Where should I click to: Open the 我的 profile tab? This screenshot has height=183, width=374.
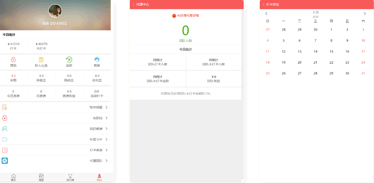(x=99, y=177)
